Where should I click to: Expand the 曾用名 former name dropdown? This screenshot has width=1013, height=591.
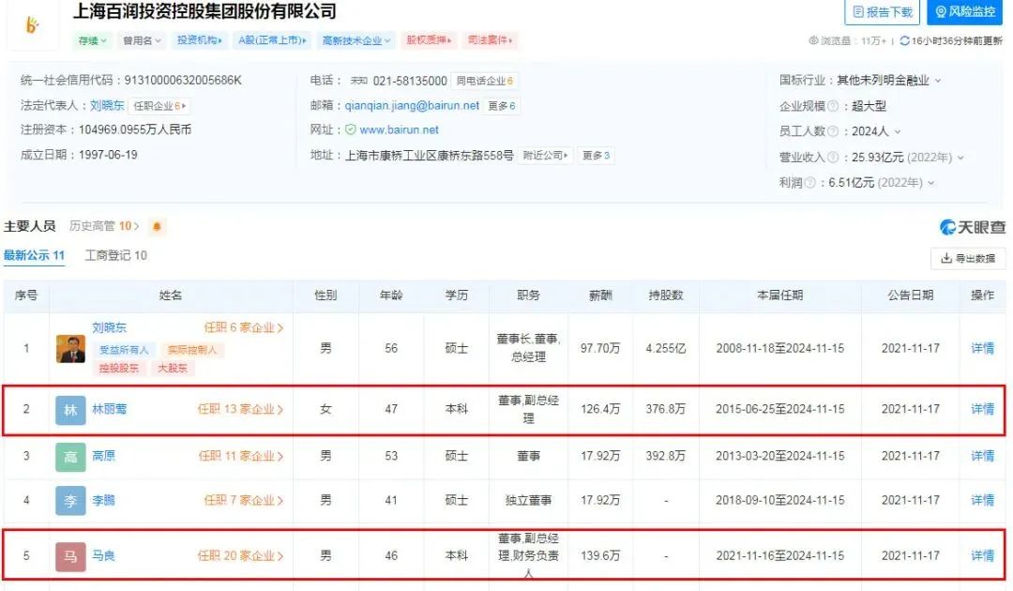coord(142,40)
